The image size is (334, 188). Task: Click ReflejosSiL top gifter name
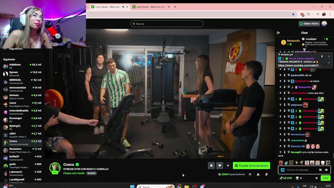point(293,41)
